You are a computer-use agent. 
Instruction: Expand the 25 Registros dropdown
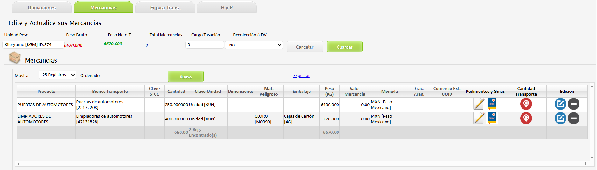[57, 75]
